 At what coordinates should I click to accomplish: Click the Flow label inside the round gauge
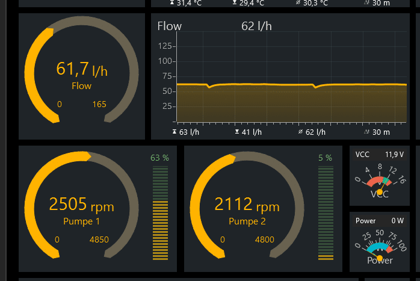click(81, 86)
